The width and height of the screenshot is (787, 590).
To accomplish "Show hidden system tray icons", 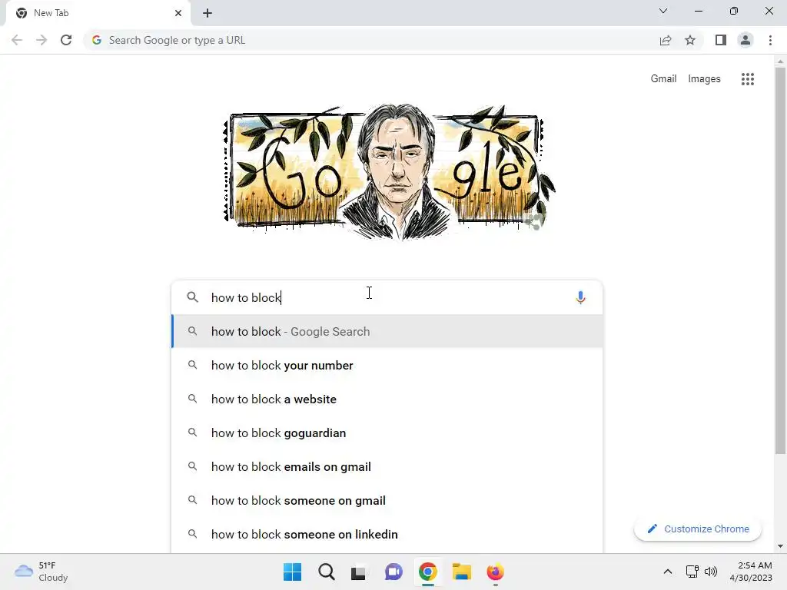I will tap(668, 572).
